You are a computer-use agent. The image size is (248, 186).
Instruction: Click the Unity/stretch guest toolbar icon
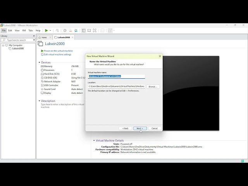click(110, 31)
